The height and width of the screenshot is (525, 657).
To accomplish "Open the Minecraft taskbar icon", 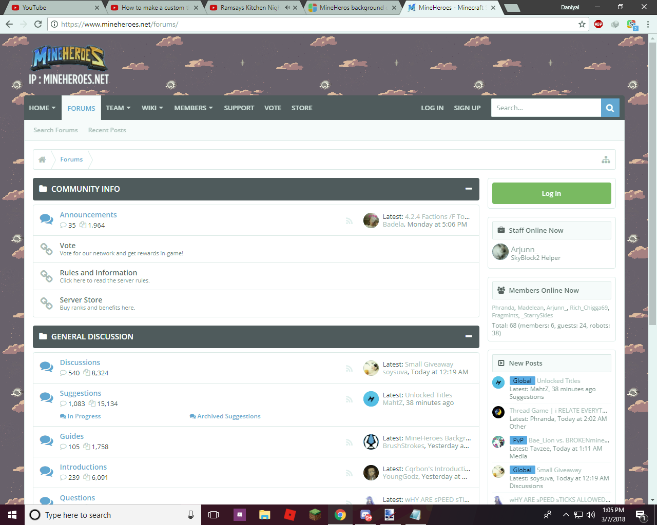I will coord(315,515).
